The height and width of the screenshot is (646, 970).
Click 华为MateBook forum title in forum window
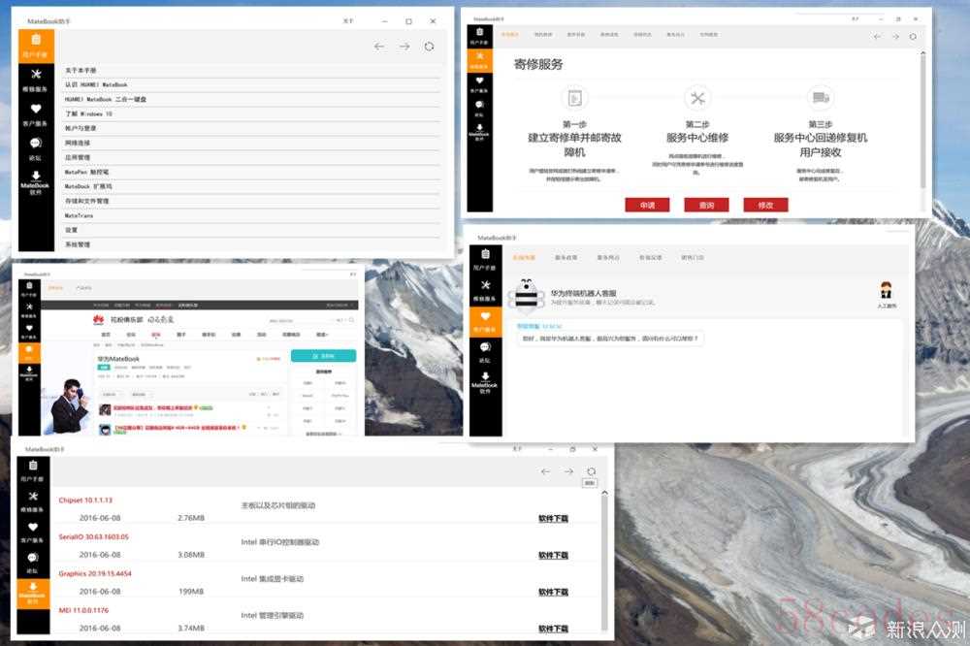[118, 359]
